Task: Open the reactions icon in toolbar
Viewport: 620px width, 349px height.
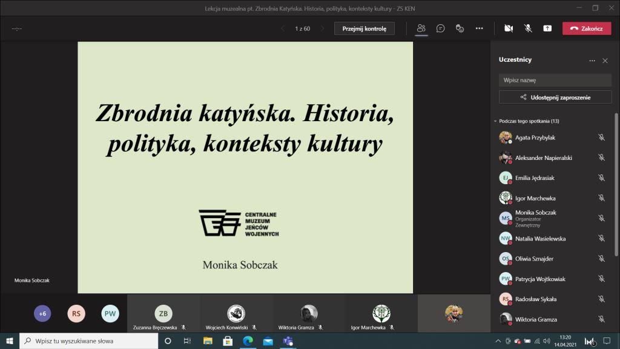Action: 460,28
